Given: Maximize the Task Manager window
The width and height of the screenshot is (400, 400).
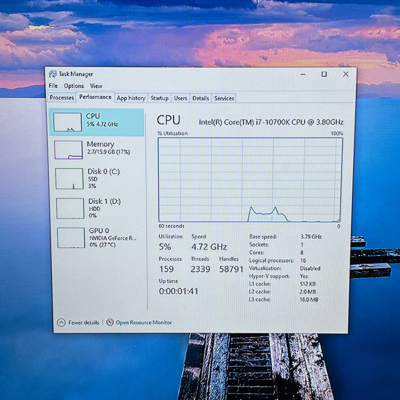Looking at the screenshot, I should (x=324, y=74).
